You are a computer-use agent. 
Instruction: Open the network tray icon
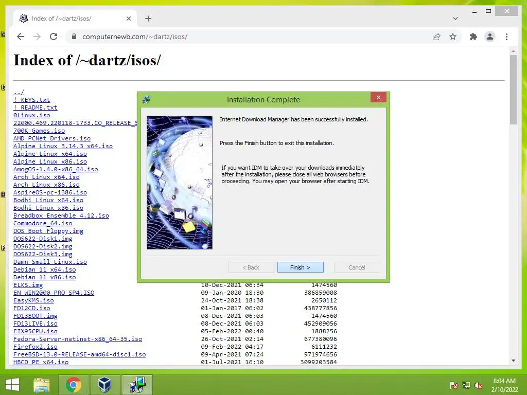(466, 385)
